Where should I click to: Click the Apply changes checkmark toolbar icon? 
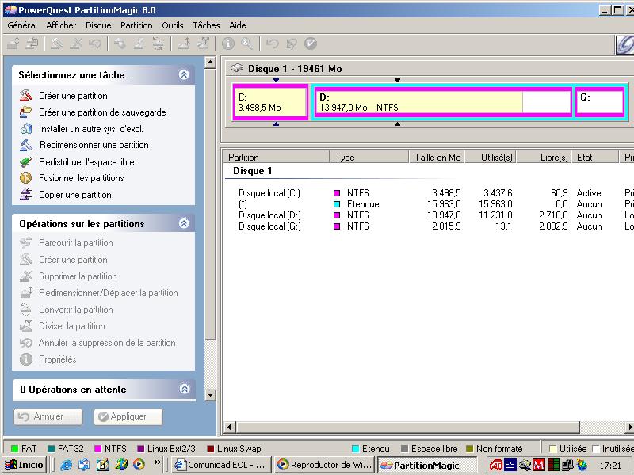point(311,44)
